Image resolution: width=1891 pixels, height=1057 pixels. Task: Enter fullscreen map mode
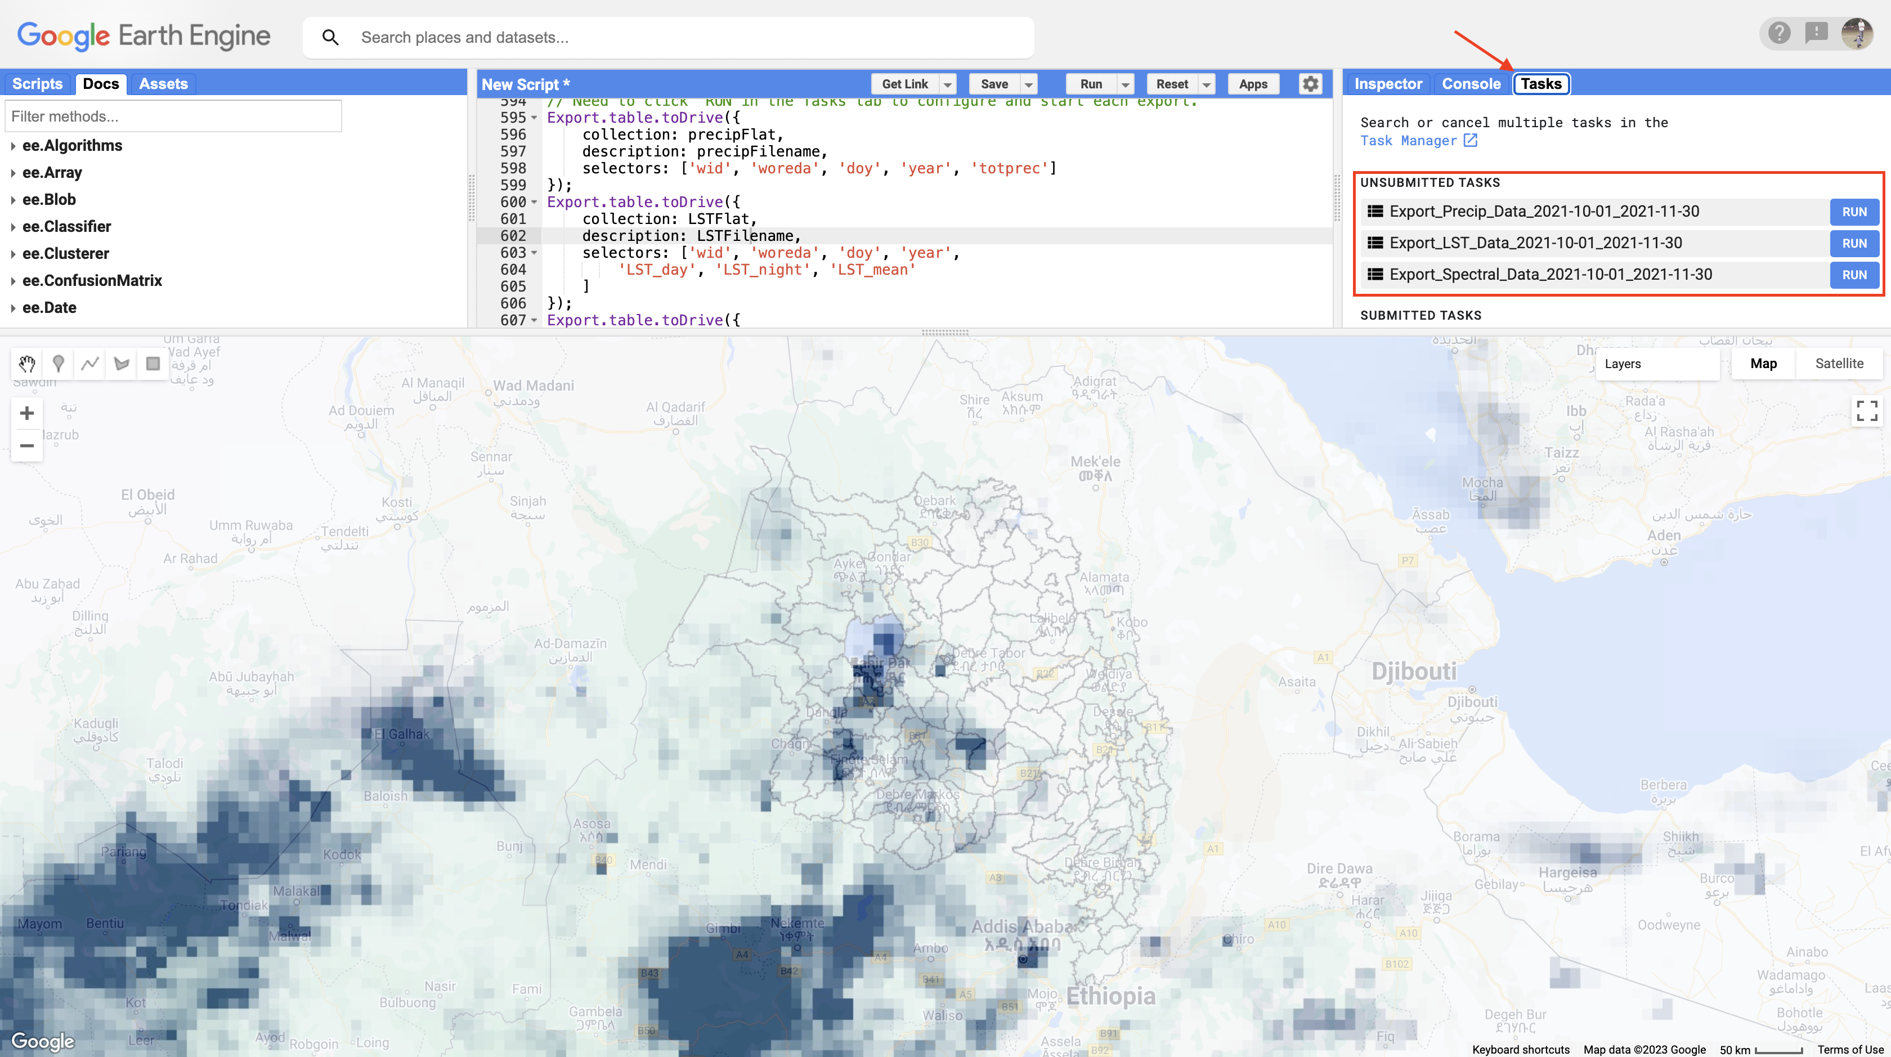coord(1867,411)
